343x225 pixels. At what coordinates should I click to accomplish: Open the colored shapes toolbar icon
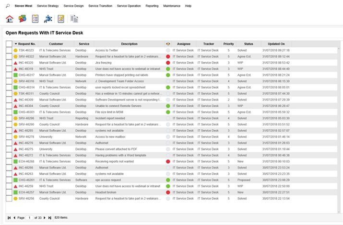[x=22, y=19]
